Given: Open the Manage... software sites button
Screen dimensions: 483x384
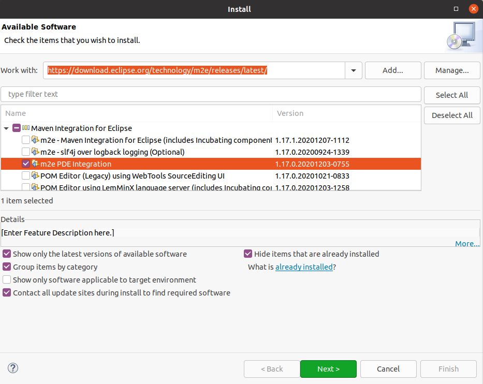Looking at the screenshot, I should pos(452,70).
